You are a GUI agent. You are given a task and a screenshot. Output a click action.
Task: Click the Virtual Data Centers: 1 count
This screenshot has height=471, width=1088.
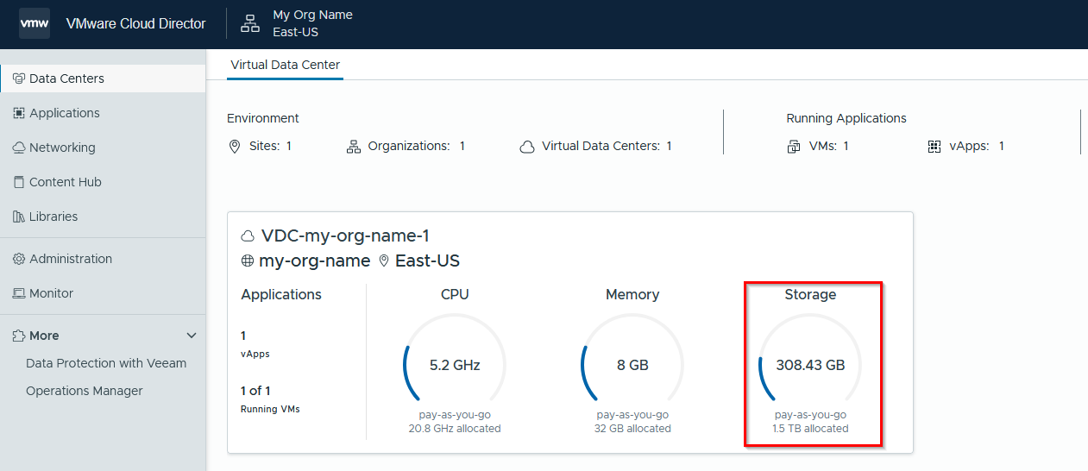[x=607, y=146]
